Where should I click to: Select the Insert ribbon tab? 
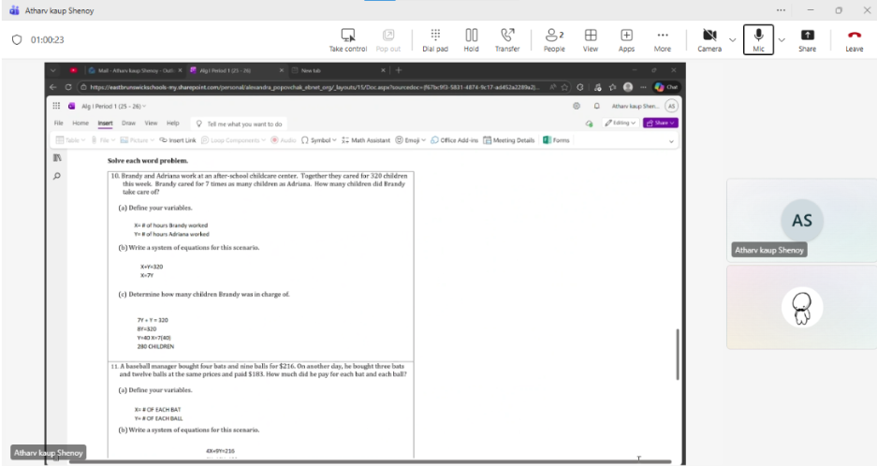point(105,124)
